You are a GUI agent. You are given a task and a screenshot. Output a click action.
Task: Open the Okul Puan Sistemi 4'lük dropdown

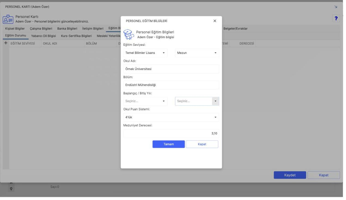[x=171, y=117]
